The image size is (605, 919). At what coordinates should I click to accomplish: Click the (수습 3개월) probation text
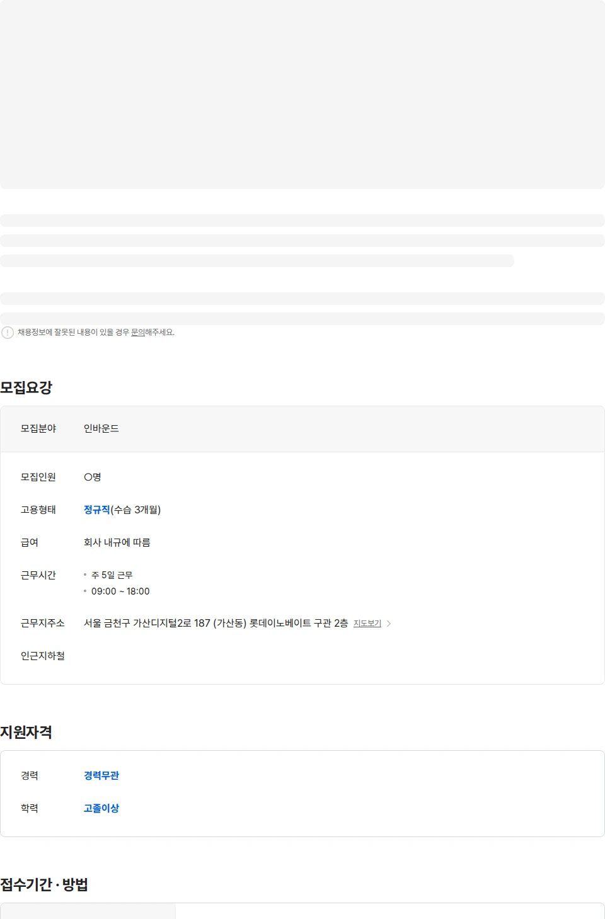click(x=136, y=510)
